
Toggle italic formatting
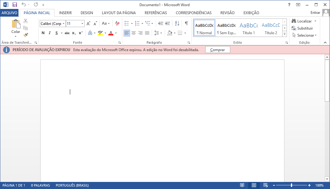50,33
